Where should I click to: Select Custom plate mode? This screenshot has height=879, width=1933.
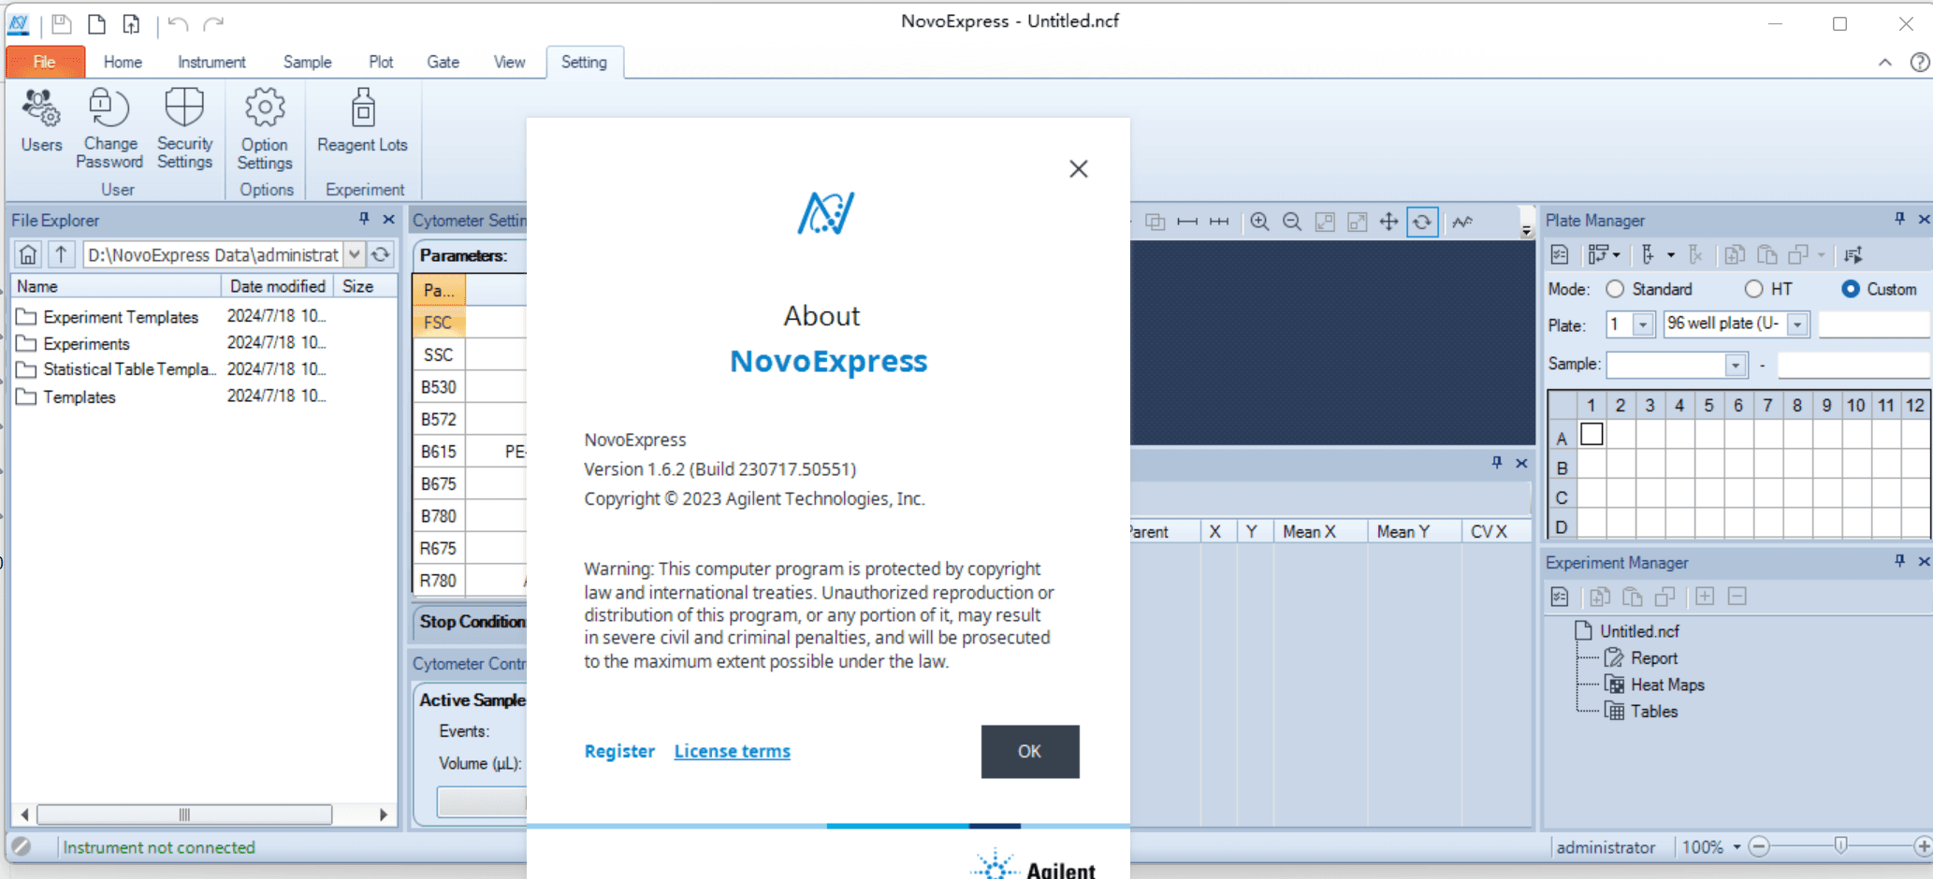pos(1851,289)
